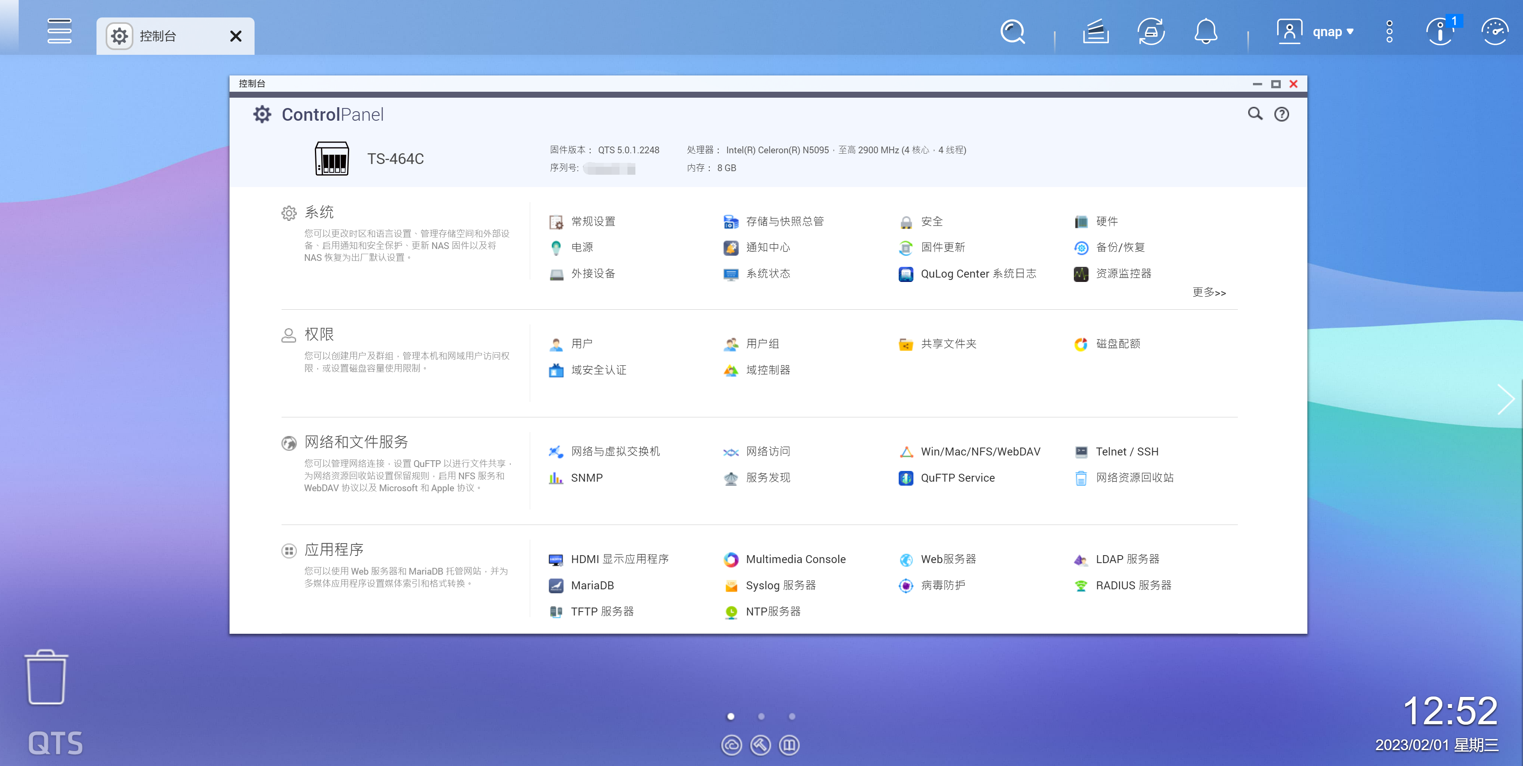
Task: Open 电源 power settings
Action: [571, 248]
